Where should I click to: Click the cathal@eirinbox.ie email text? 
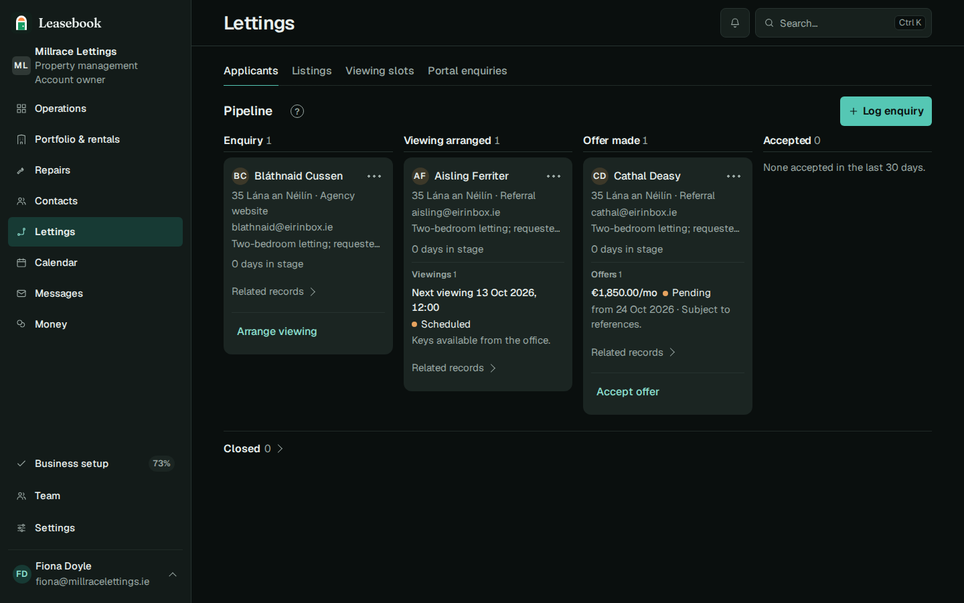pyautogui.click(x=634, y=212)
